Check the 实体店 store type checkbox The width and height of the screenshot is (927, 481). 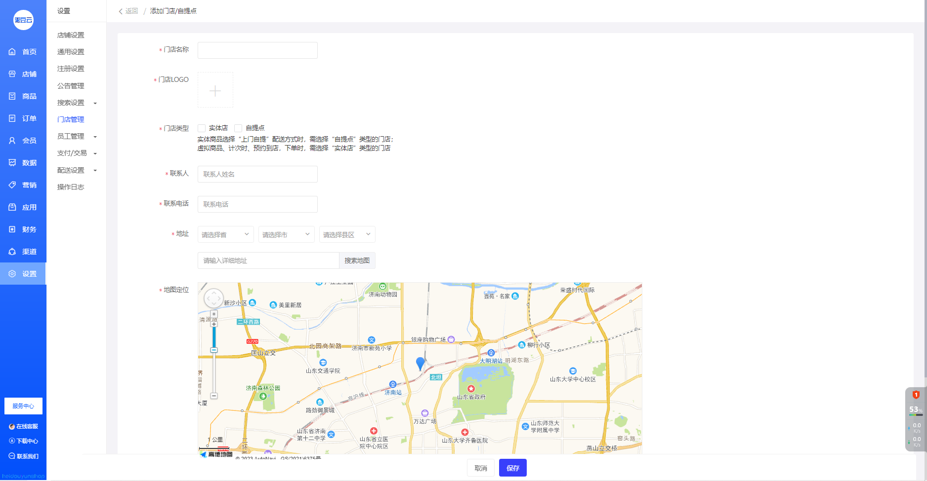click(202, 128)
